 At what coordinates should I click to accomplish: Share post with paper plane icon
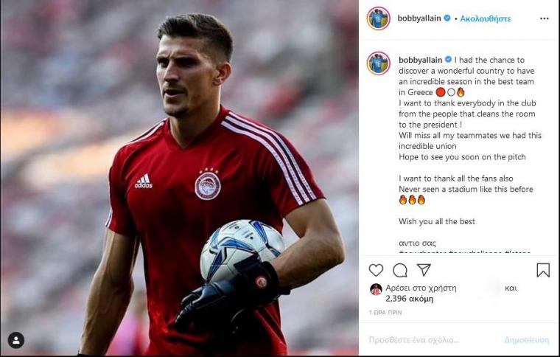pyautogui.click(x=424, y=269)
